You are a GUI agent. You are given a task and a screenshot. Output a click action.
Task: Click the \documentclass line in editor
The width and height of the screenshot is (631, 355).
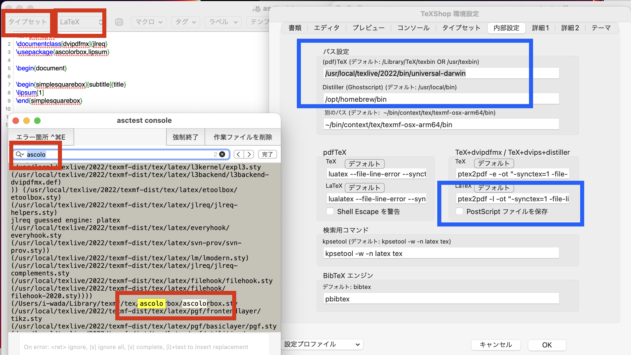click(62, 44)
